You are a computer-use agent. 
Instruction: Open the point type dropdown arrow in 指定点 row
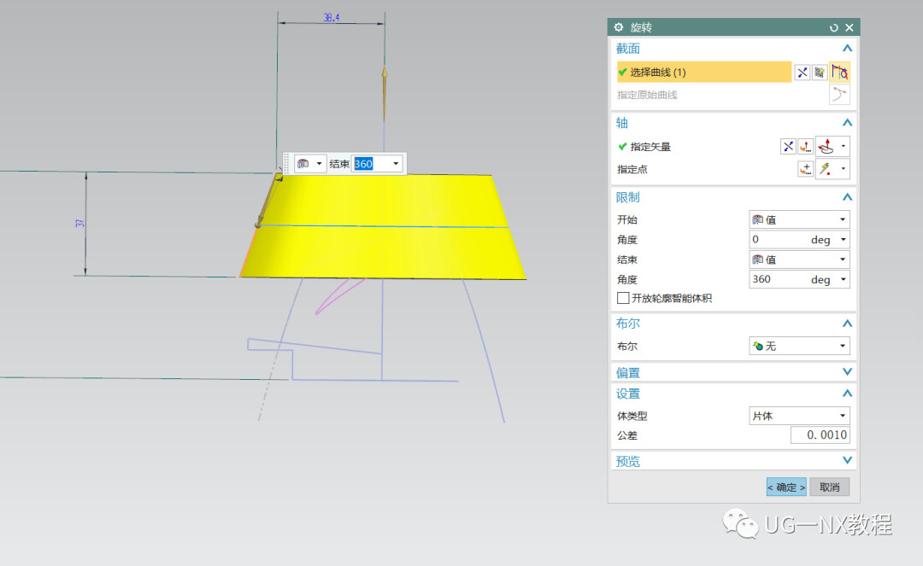[844, 169]
